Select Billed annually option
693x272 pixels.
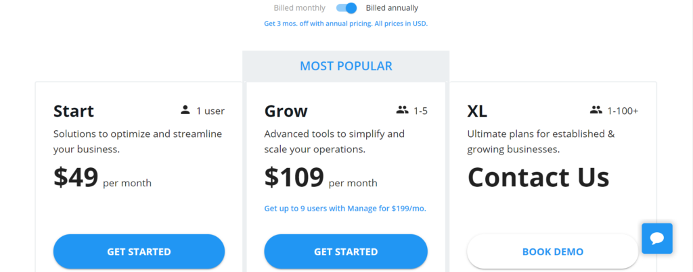pos(392,8)
